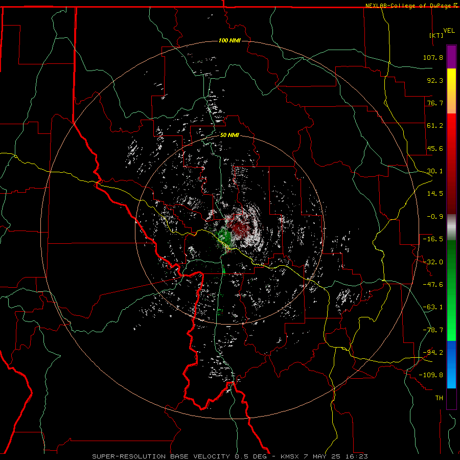
Task: Select the -16.5 scale value
Action: 433,239
